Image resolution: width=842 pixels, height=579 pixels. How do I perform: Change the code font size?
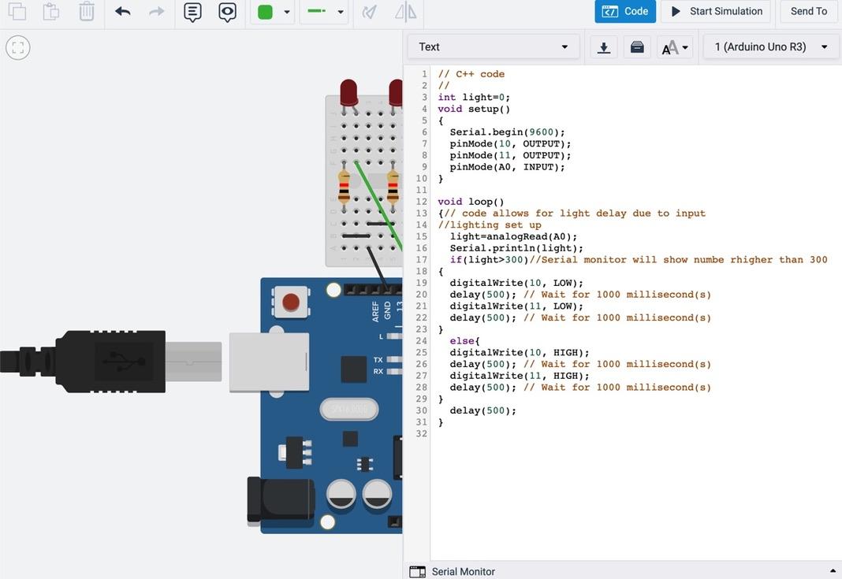coord(674,47)
